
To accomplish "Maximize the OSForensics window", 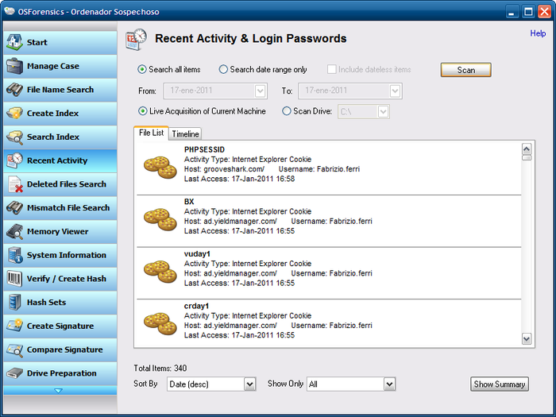I will point(528,12).
